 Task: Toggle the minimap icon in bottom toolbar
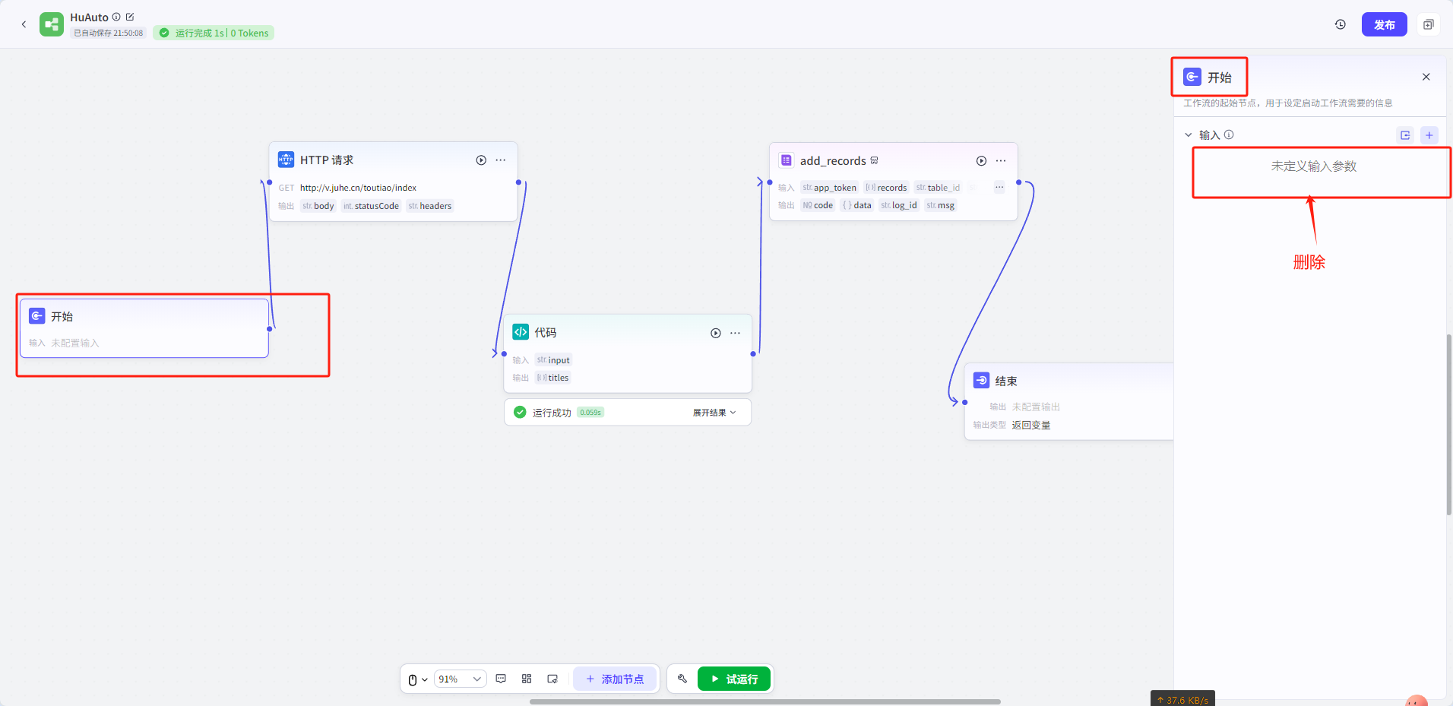(x=552, y=679)
